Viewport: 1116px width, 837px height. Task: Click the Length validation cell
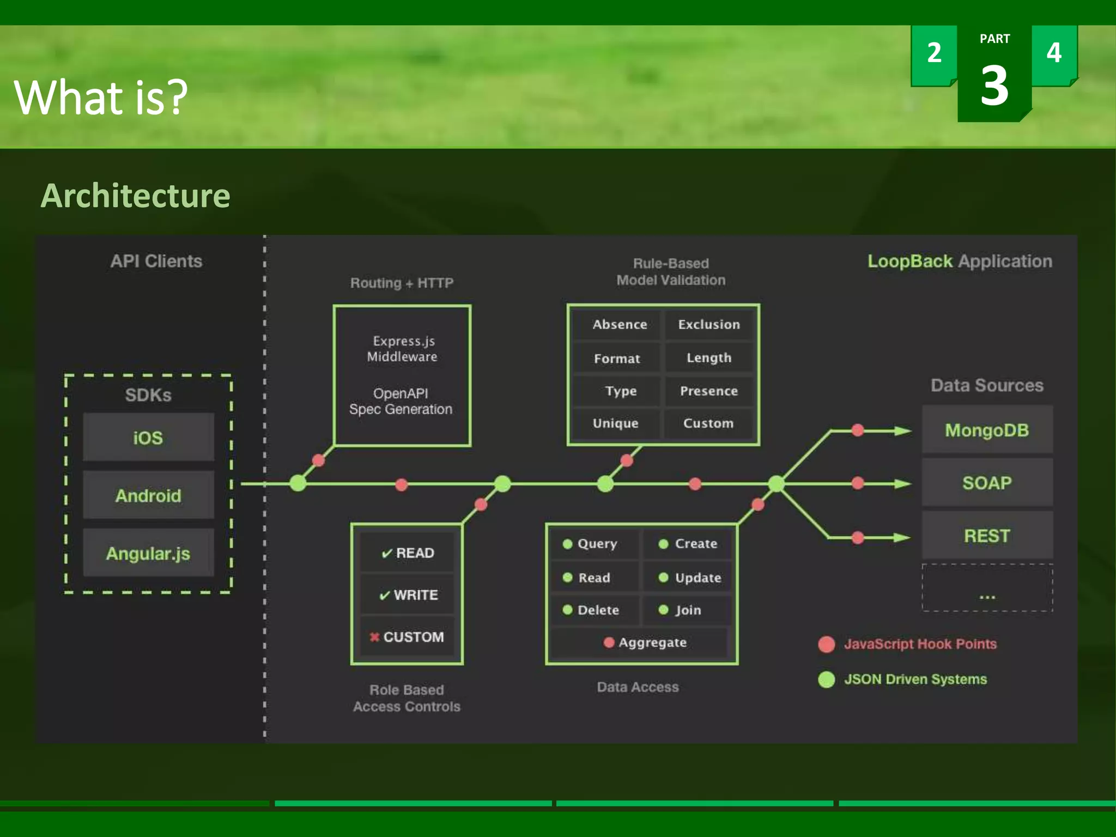click(x=709, y=358)
